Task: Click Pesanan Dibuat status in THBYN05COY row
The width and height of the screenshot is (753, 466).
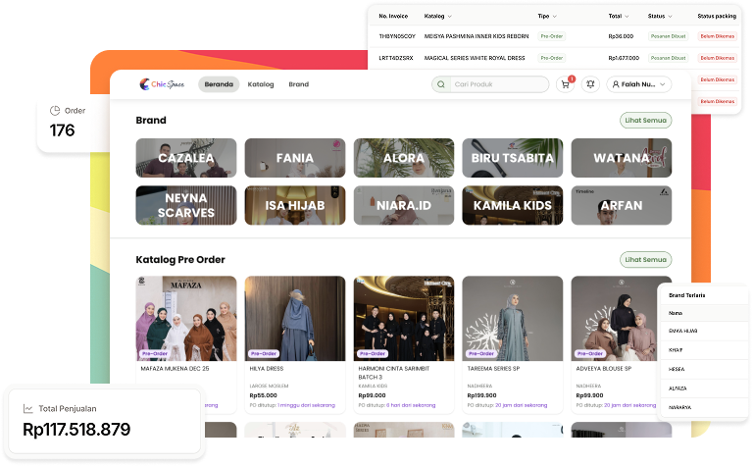Action: click(x=669, y=36)
